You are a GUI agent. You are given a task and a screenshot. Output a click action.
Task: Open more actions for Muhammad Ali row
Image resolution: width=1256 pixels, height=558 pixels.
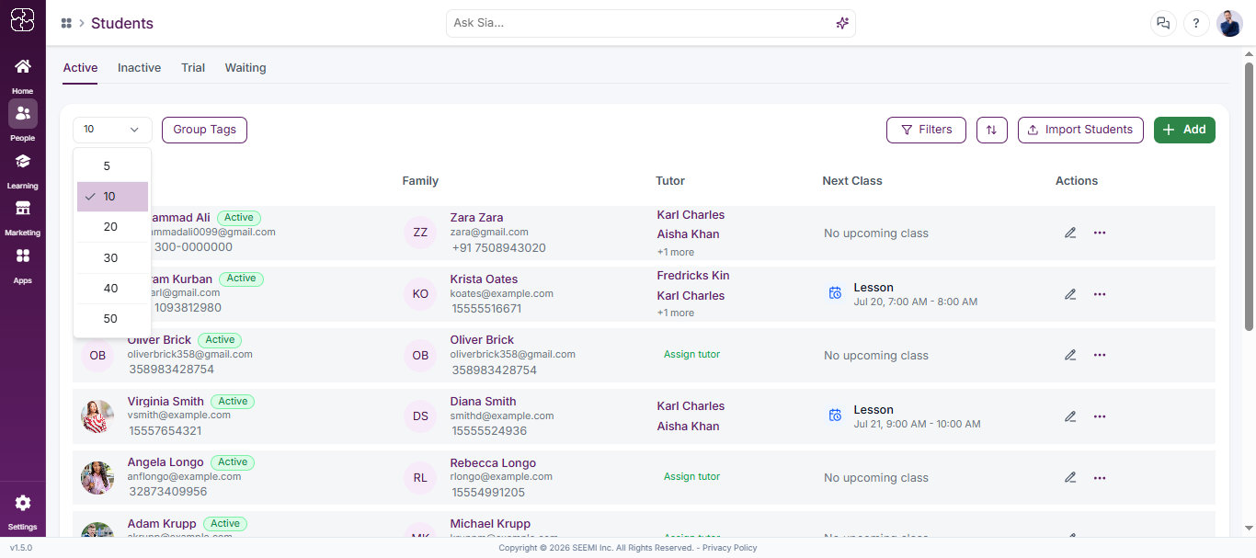click(x=1100, y=233)
